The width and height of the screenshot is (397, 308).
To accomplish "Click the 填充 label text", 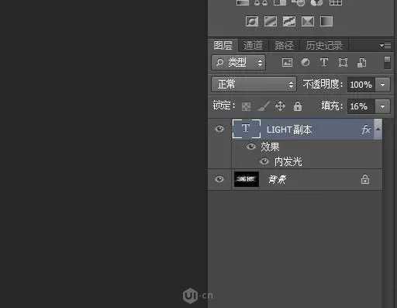I will coord(332,106).
